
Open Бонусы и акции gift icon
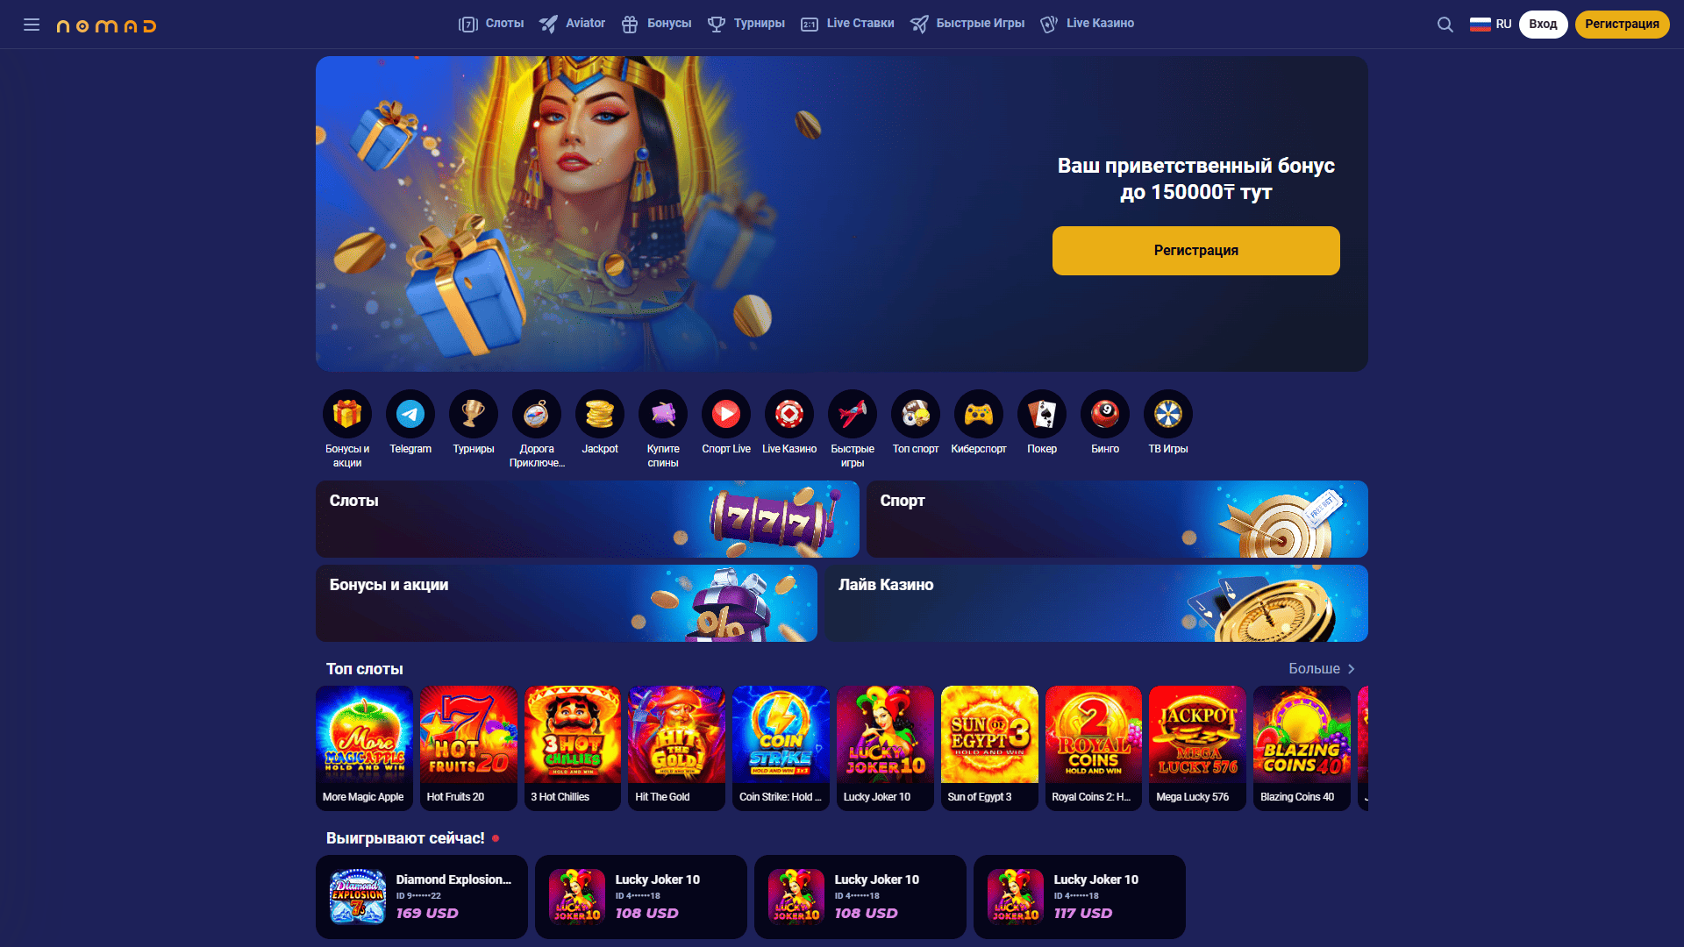(347, 414)
